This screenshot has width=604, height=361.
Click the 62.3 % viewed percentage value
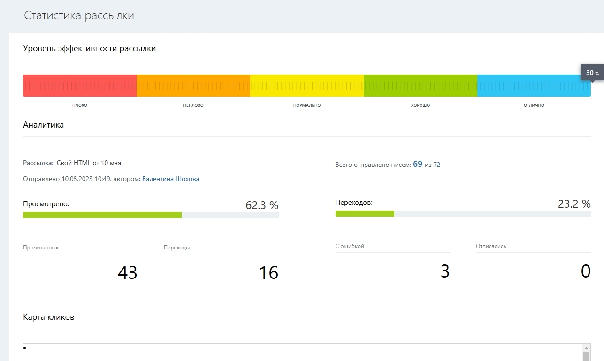point(262,205)
